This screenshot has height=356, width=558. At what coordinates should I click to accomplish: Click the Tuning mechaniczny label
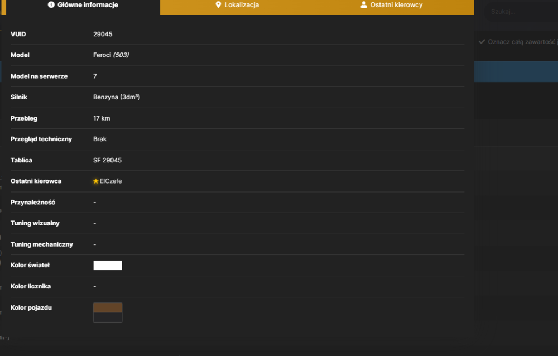pos(42,244)
